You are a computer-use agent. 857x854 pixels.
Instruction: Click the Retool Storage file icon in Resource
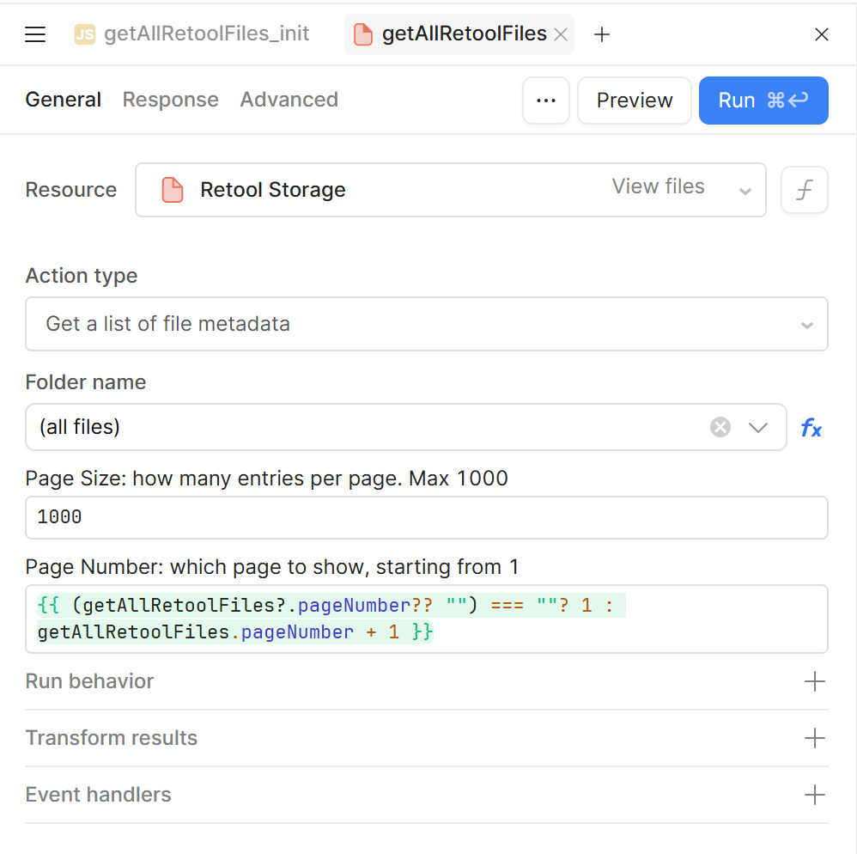[x=173, y=190]
